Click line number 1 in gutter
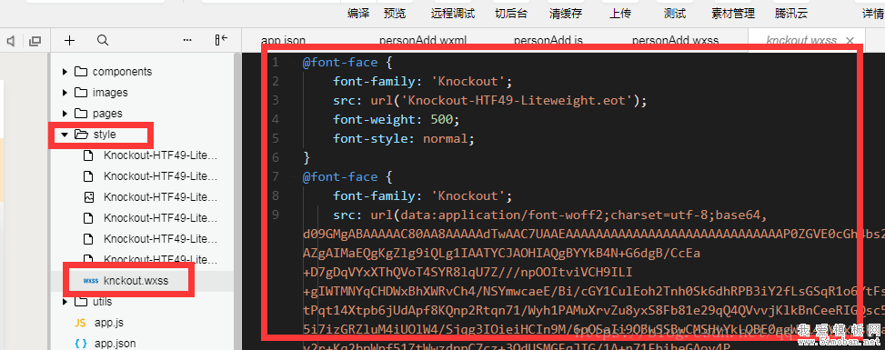The image size is (885, 350). [x=276, y=63]
